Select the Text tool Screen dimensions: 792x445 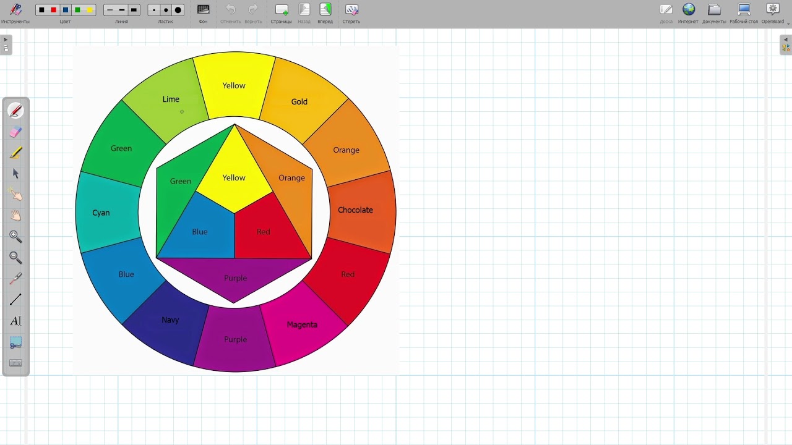tap(16, 321)
